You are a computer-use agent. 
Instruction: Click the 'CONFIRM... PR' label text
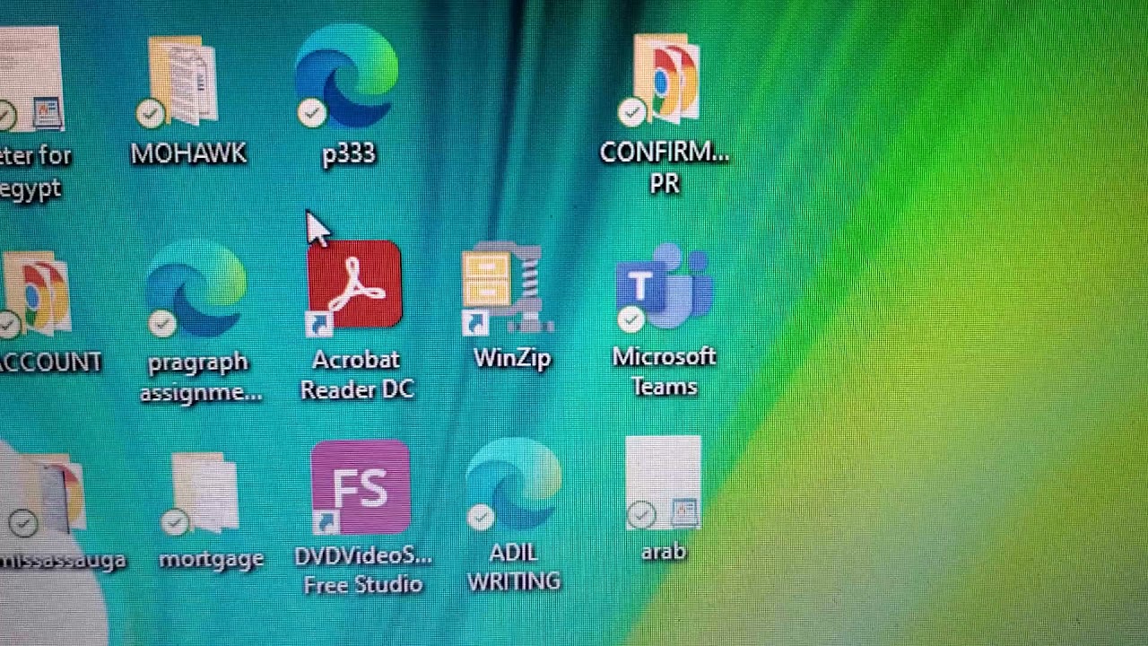click(665, 168)
